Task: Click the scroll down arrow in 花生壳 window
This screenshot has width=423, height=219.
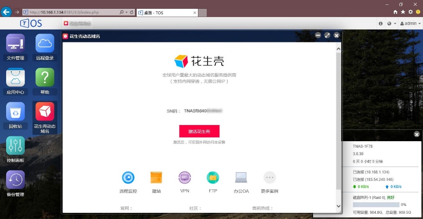Action: point(338,206)
